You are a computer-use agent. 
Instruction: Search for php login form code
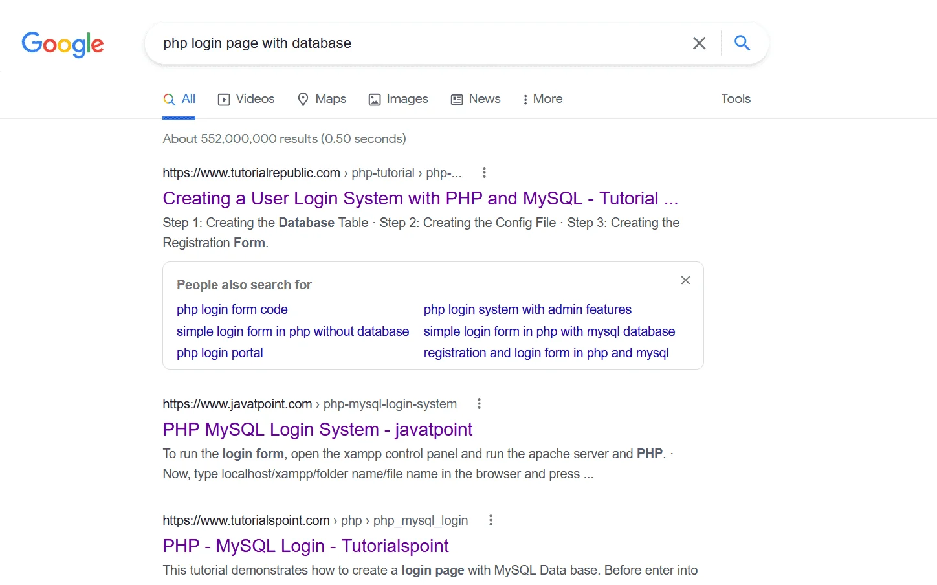click(232, 310)
